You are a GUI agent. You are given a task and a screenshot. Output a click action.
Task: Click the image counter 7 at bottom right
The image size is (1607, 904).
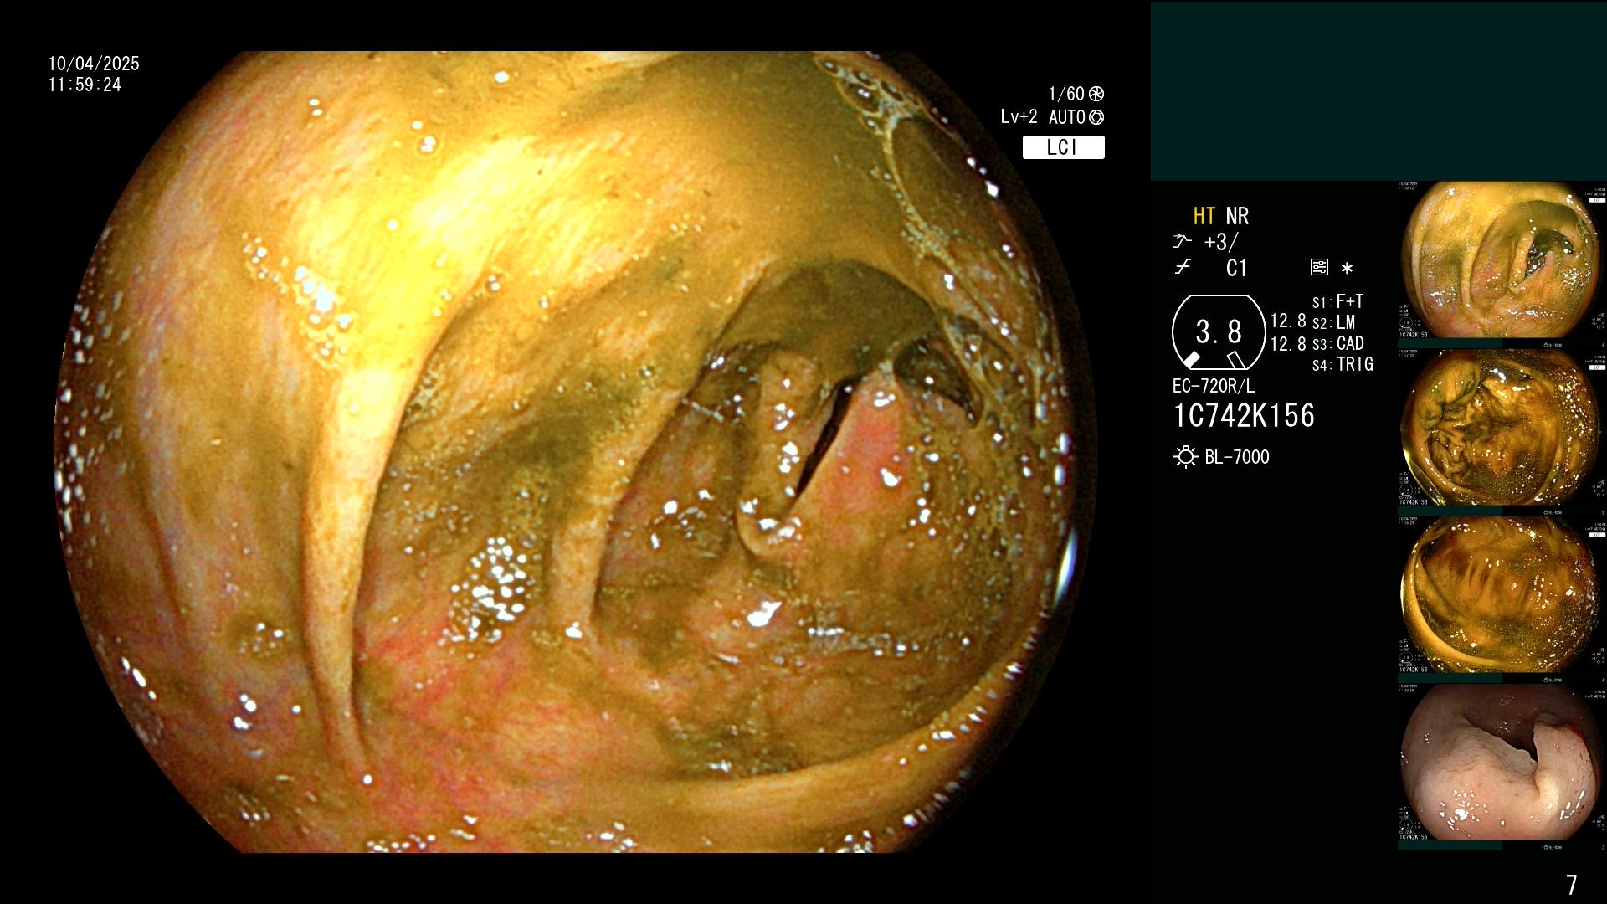pyautogui.click(x=1571, y=885)
